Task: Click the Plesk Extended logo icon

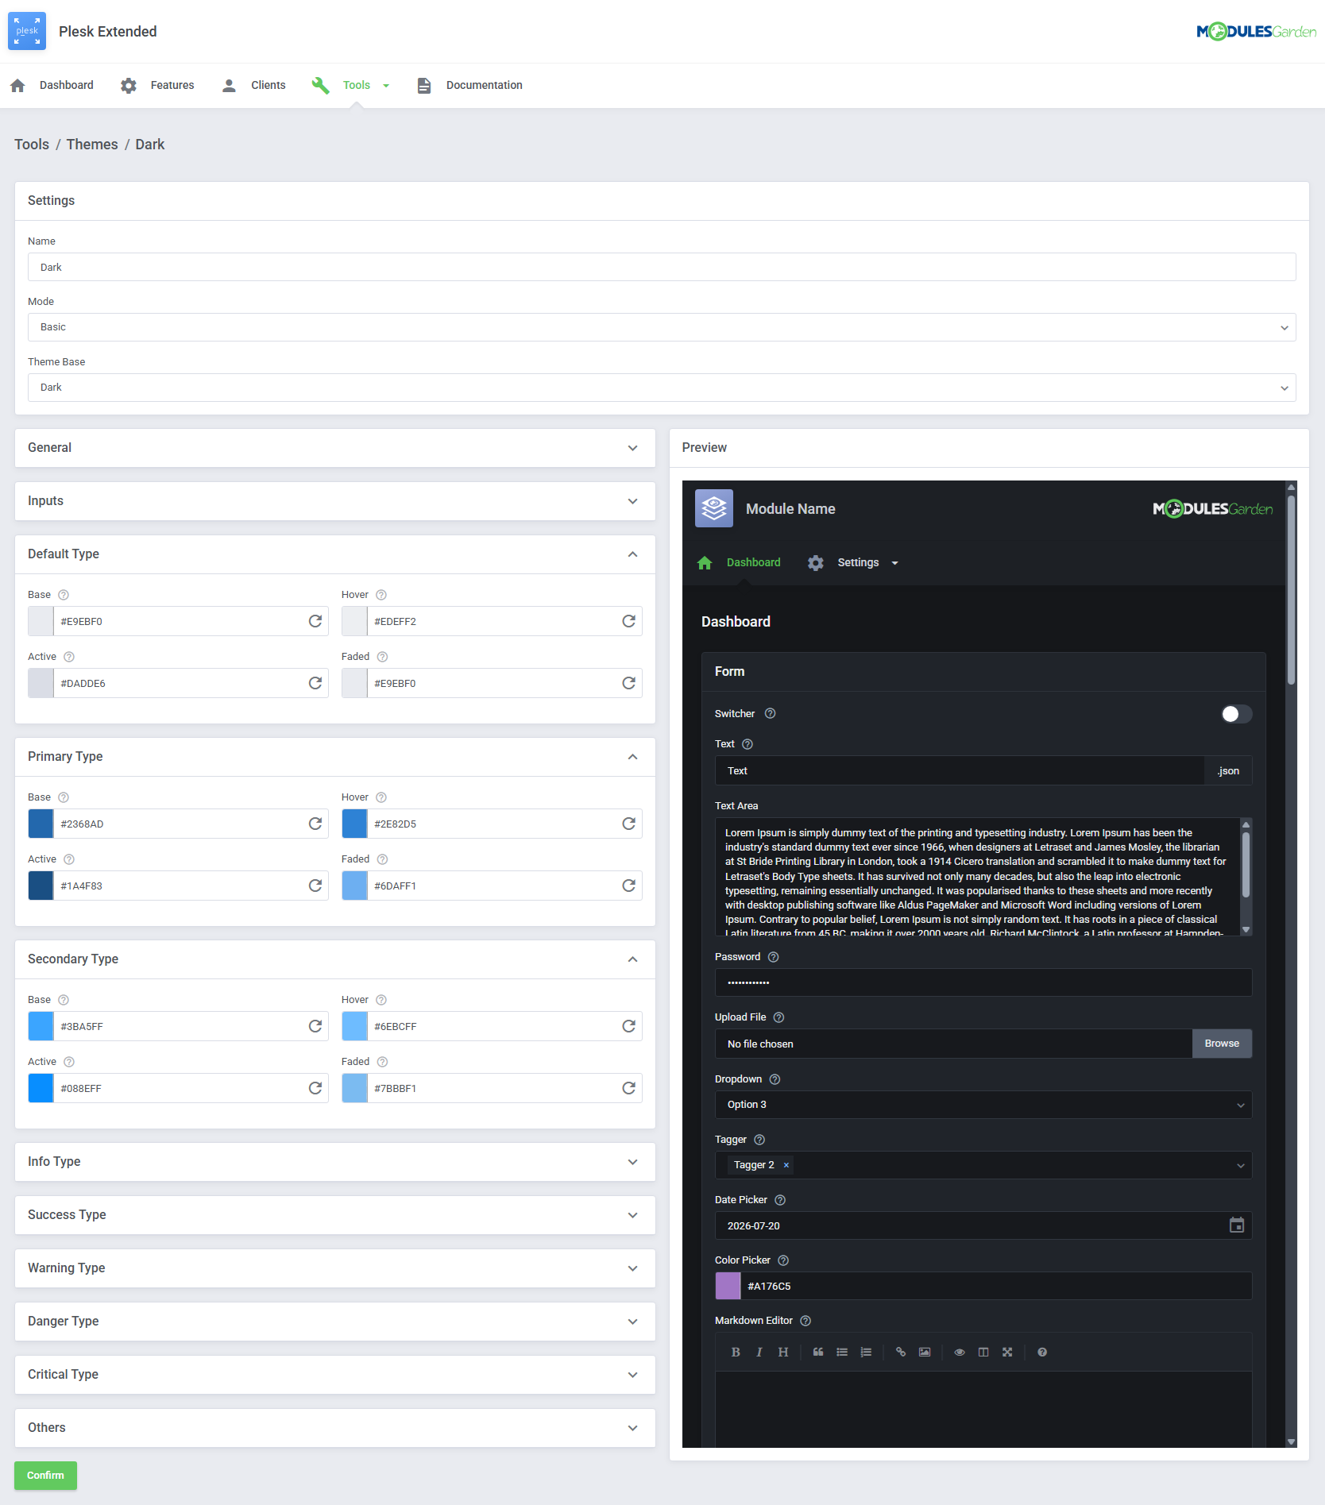Action: click(x=27, y=31)
